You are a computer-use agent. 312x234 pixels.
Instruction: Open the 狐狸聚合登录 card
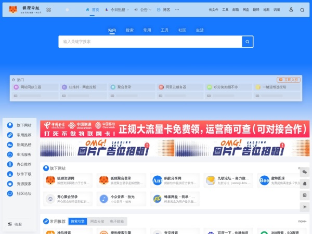[121, 180]
